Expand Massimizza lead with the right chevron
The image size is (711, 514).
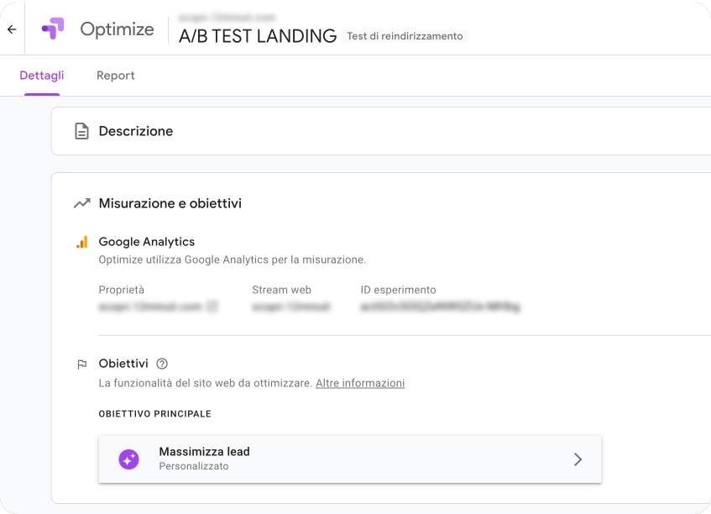[x=578, y=459]
